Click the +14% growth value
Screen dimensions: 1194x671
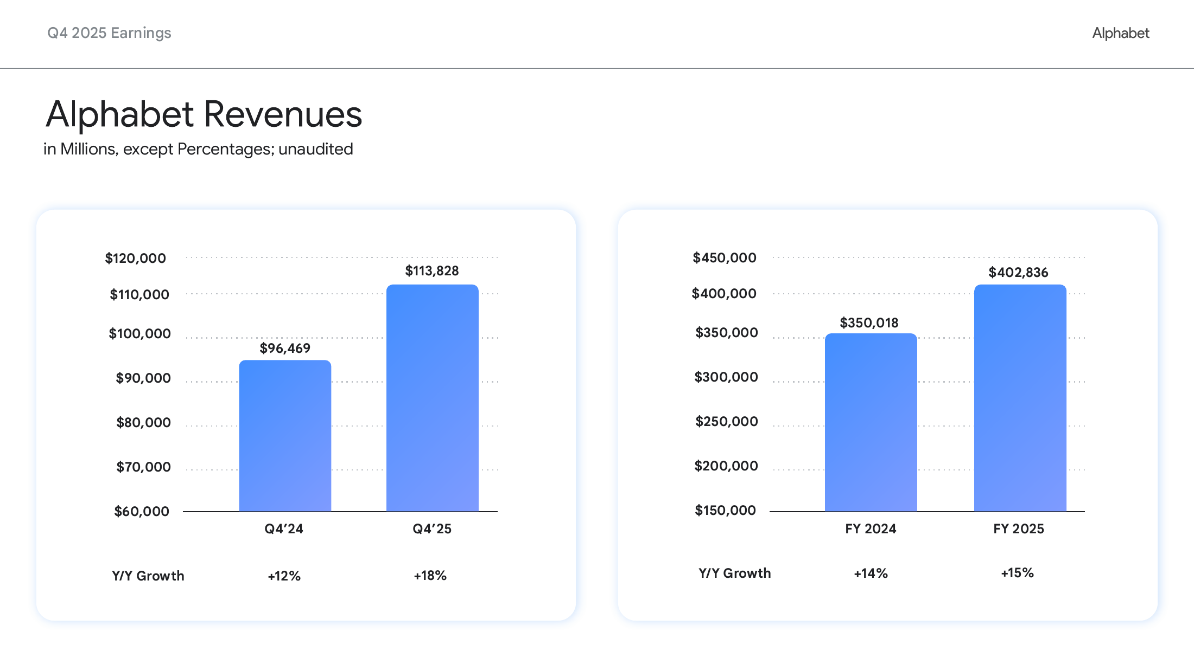[871, 573]
